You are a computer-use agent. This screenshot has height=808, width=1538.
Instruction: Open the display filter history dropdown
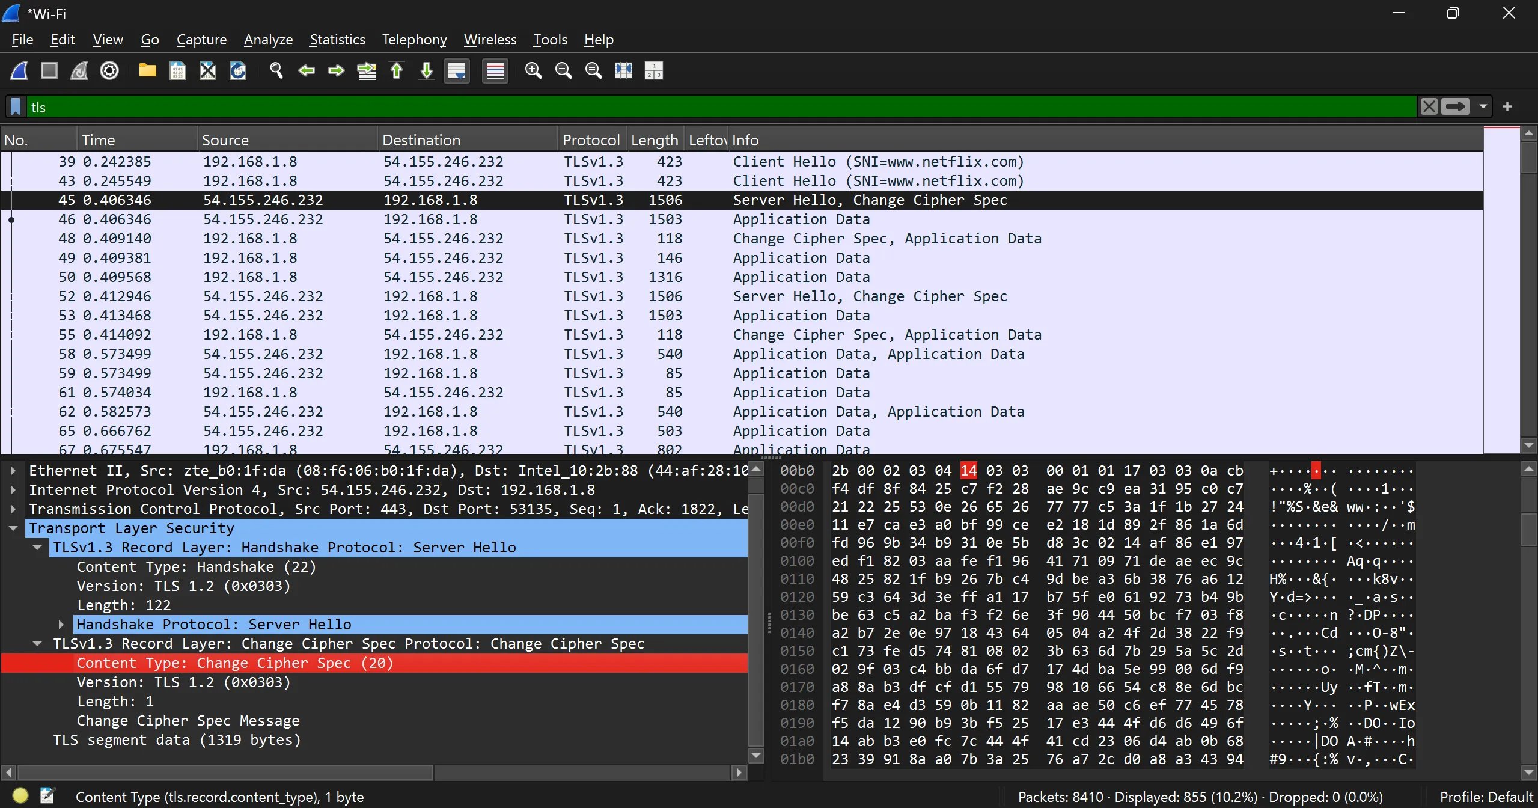pos(1483,107)
